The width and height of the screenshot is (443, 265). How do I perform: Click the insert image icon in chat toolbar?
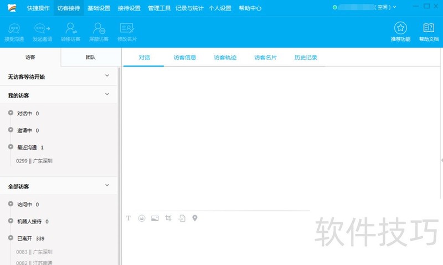[x=155, y=218]
